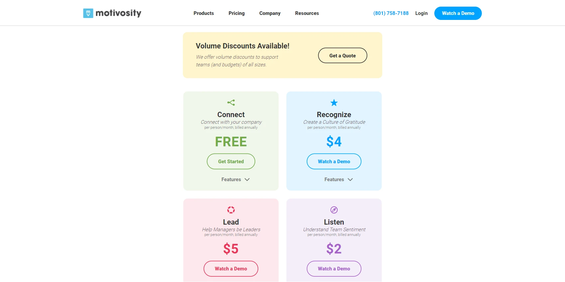Image resolution: width=565 pixels, height=282 pixels.
Task: Click 'Create a Culture of Gratitude' tagline
Action: (334, 122)
